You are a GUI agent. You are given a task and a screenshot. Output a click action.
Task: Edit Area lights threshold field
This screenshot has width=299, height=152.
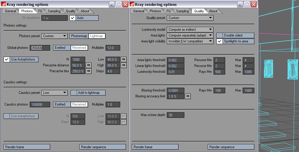coord(176,60)
